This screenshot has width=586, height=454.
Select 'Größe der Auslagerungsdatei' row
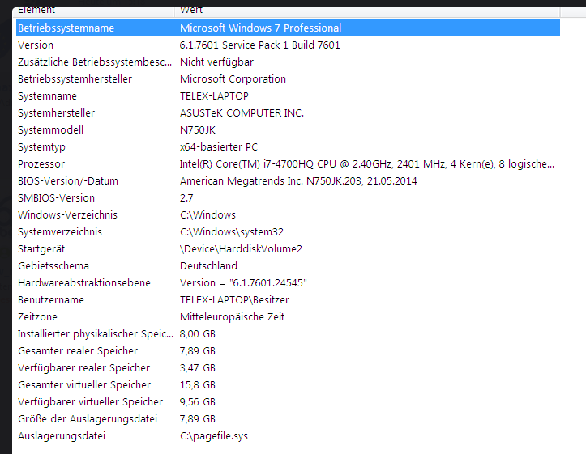(288, 419)
